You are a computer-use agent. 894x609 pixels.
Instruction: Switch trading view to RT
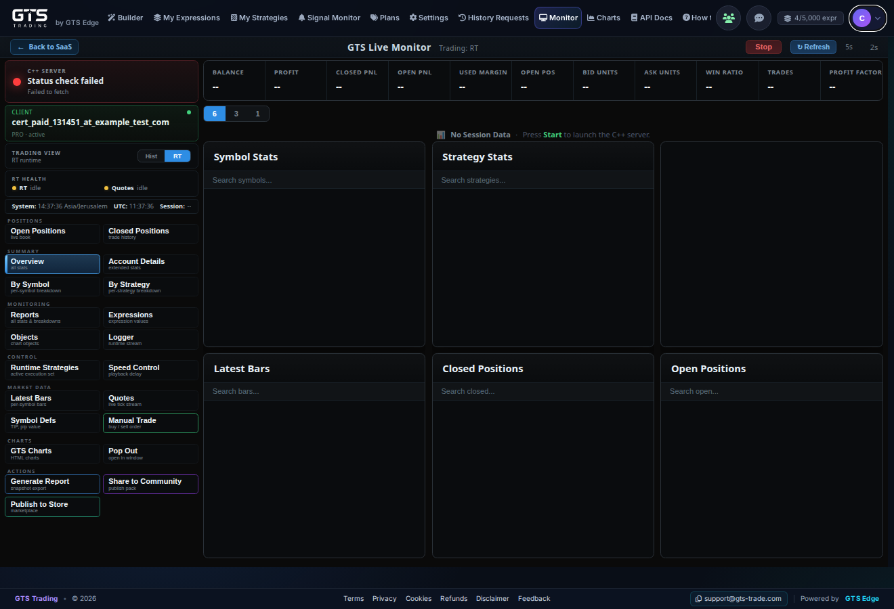tap(177, 156)
